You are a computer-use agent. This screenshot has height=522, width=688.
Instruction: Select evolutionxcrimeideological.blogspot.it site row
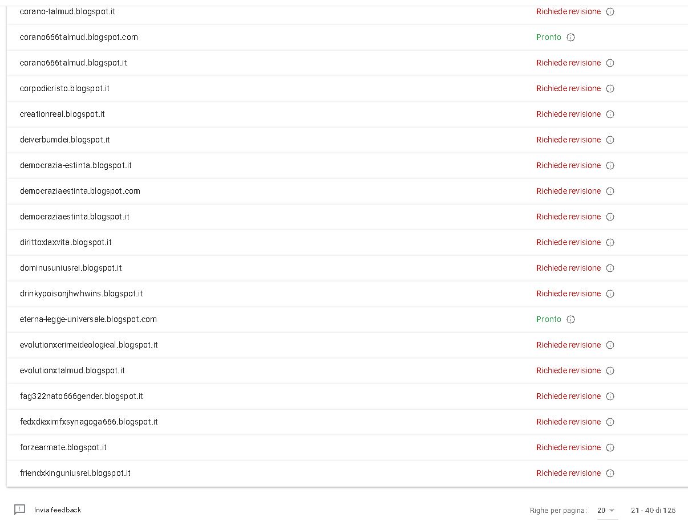[347, 345]
